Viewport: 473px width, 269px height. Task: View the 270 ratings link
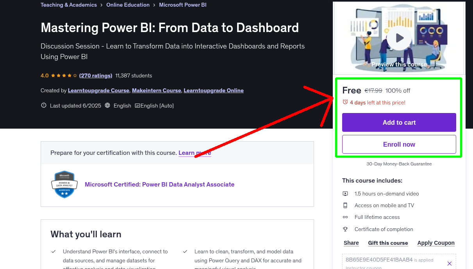click(x=96, y=75)
